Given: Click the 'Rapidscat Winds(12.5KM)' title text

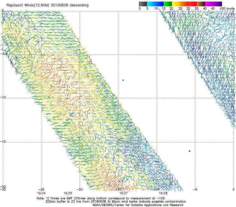Looking at the screenshot, I should point(28,5).
